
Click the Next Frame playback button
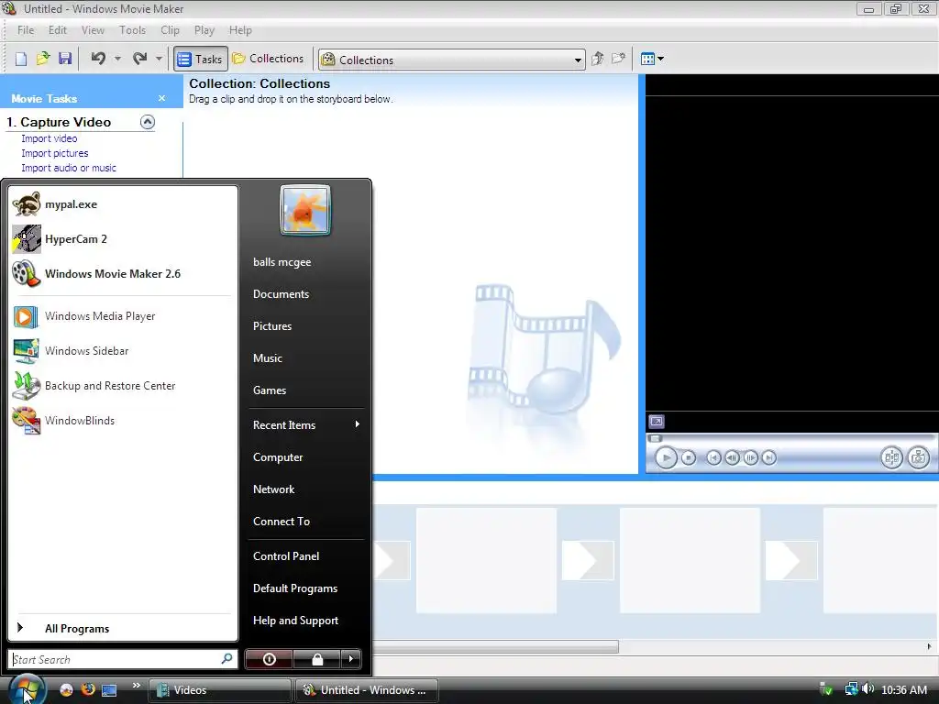click(x=750, y=458)
